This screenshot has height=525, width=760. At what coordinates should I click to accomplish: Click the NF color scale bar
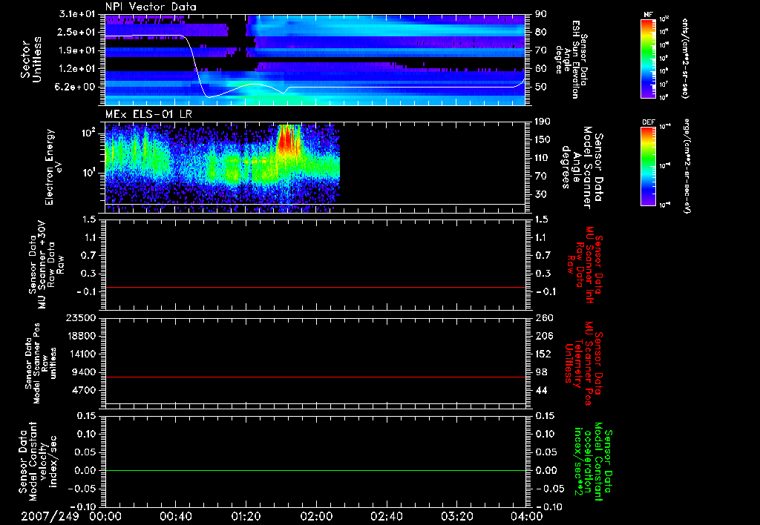[648, 59]
